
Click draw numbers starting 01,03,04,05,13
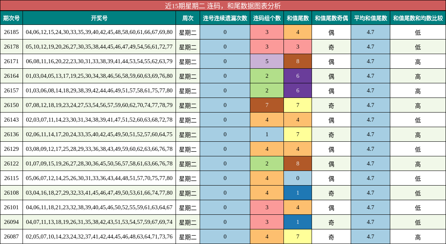[99, 76]
